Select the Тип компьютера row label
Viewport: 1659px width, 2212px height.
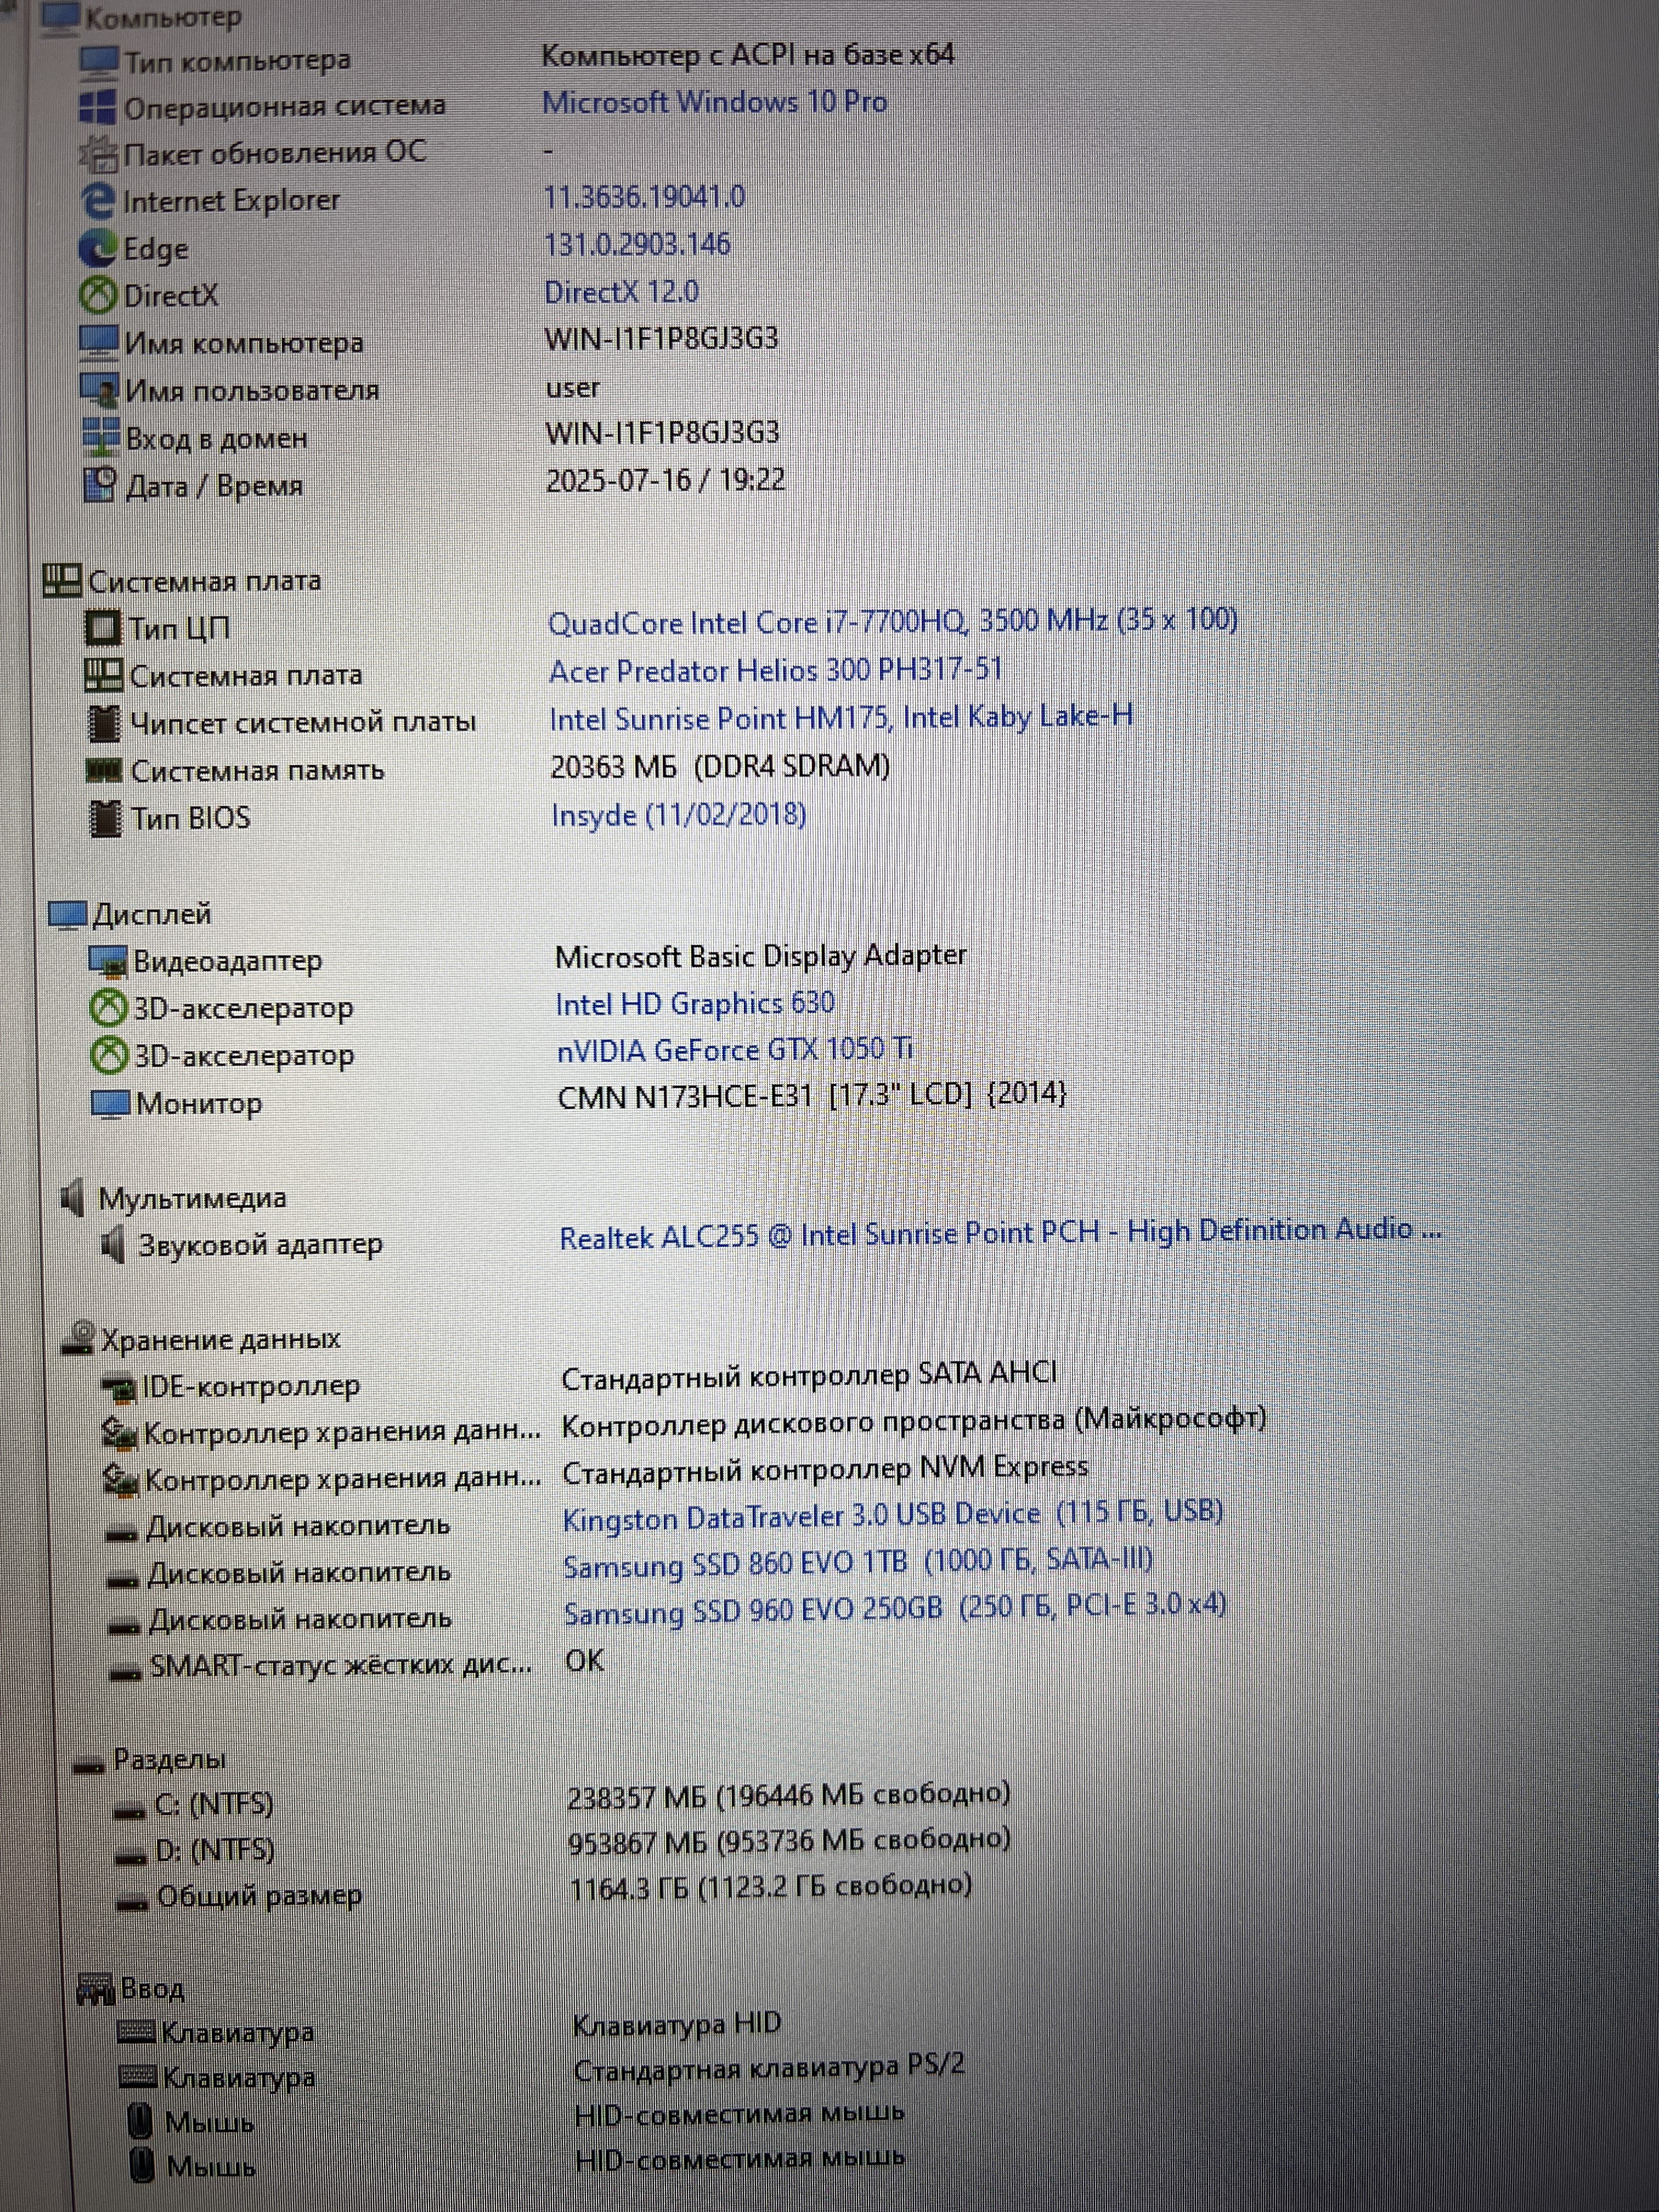pyautogui.click(x=237, y=61)
